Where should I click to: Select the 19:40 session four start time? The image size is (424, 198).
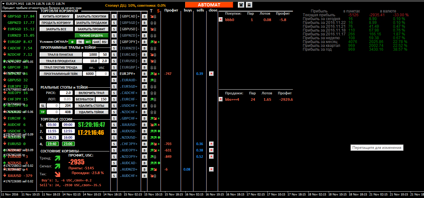[x=52, y=144]
